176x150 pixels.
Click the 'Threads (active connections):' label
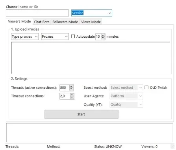34,88
